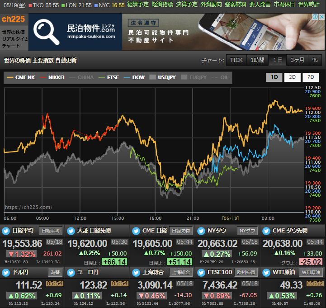The height and width of the screenshot is (308, 326).
Task: Switch chart range to 2D
Action: pos(293,77)
